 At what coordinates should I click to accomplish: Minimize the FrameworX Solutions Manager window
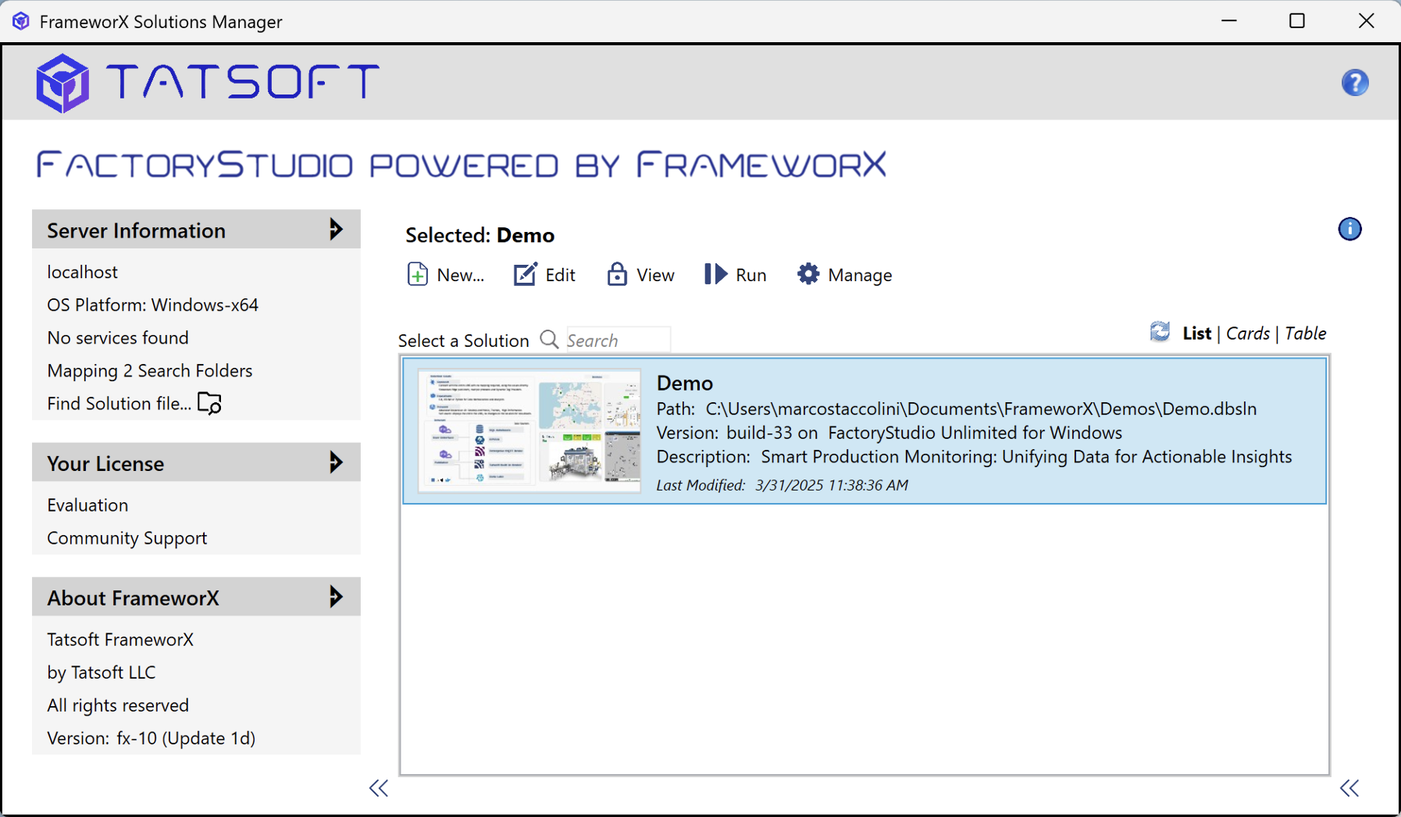click(x=1229, y=21)
